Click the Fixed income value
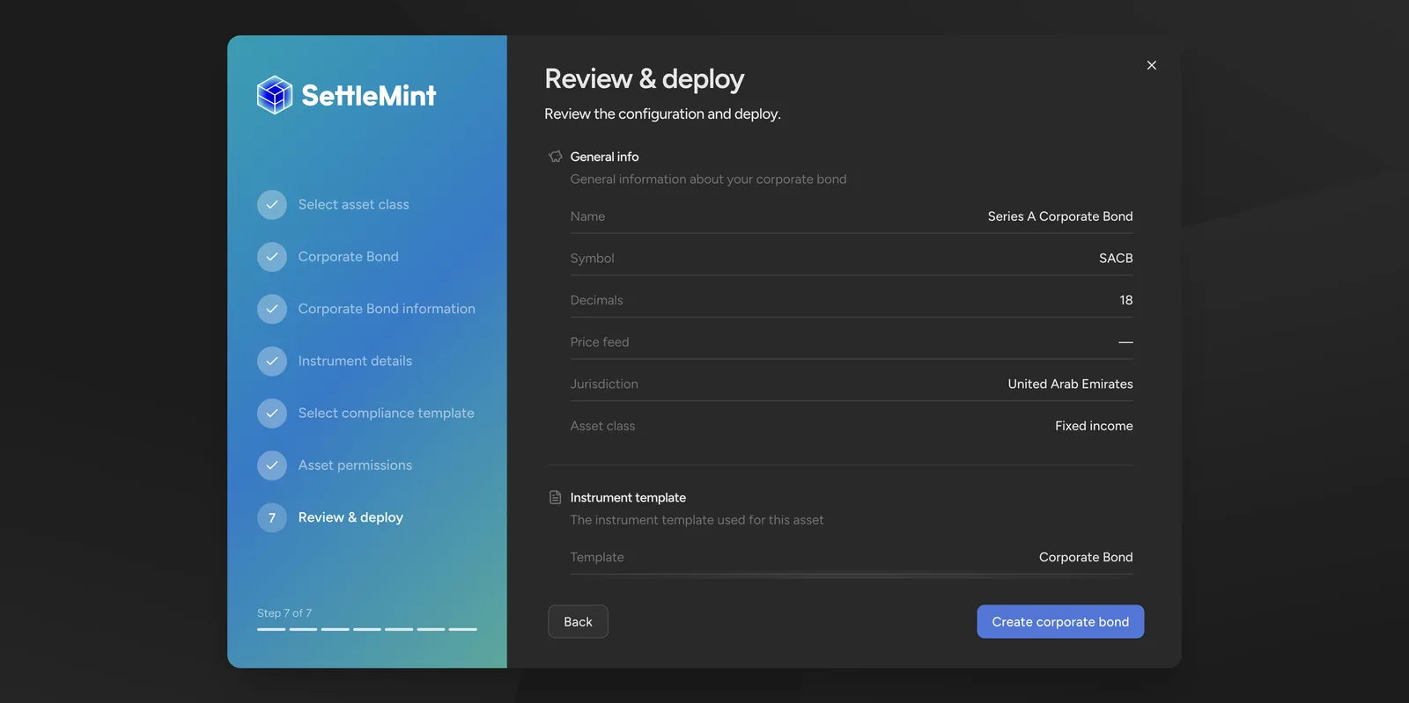Viewport: 1409px width, 703px height. click(1094, 426)
